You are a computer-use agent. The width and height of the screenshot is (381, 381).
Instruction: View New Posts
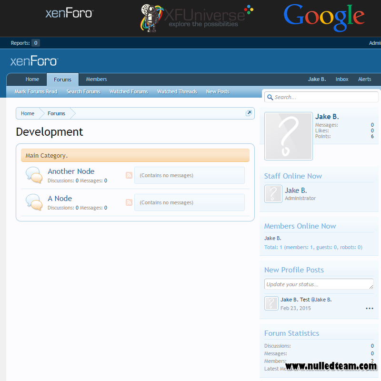218,91
